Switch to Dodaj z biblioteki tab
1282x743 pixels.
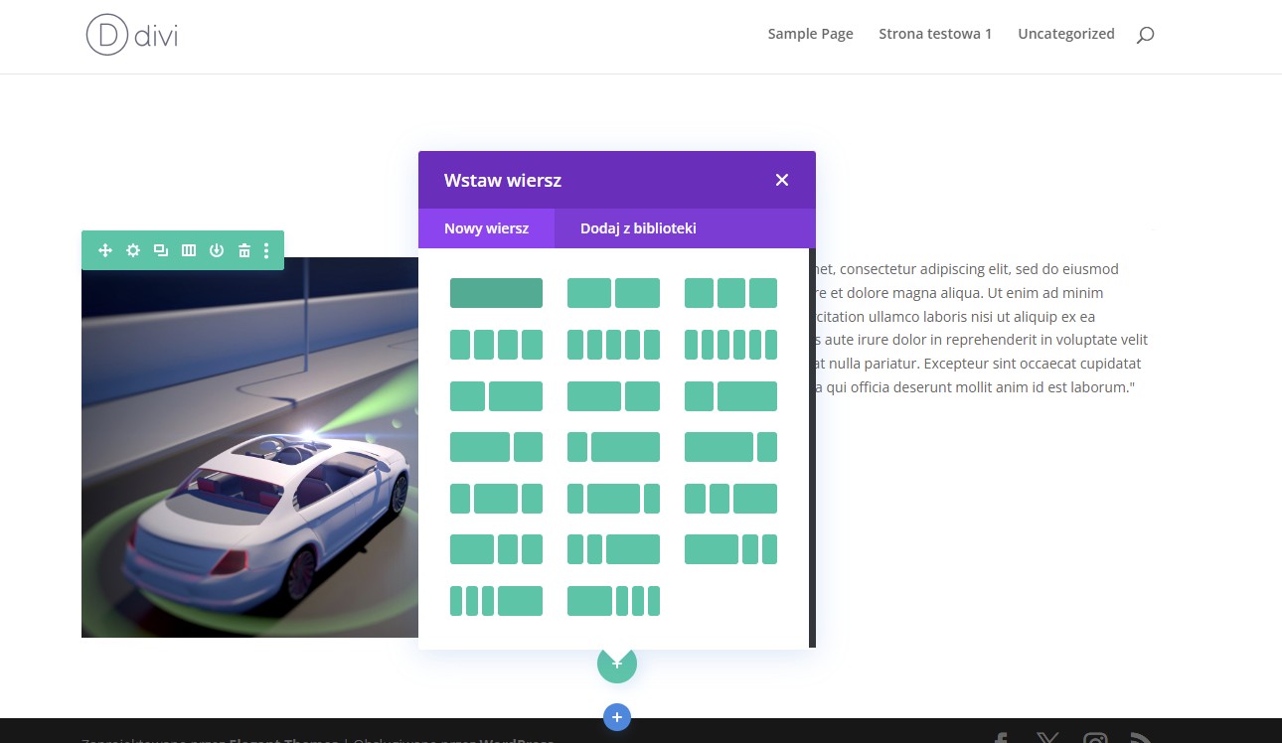(638, 228)
